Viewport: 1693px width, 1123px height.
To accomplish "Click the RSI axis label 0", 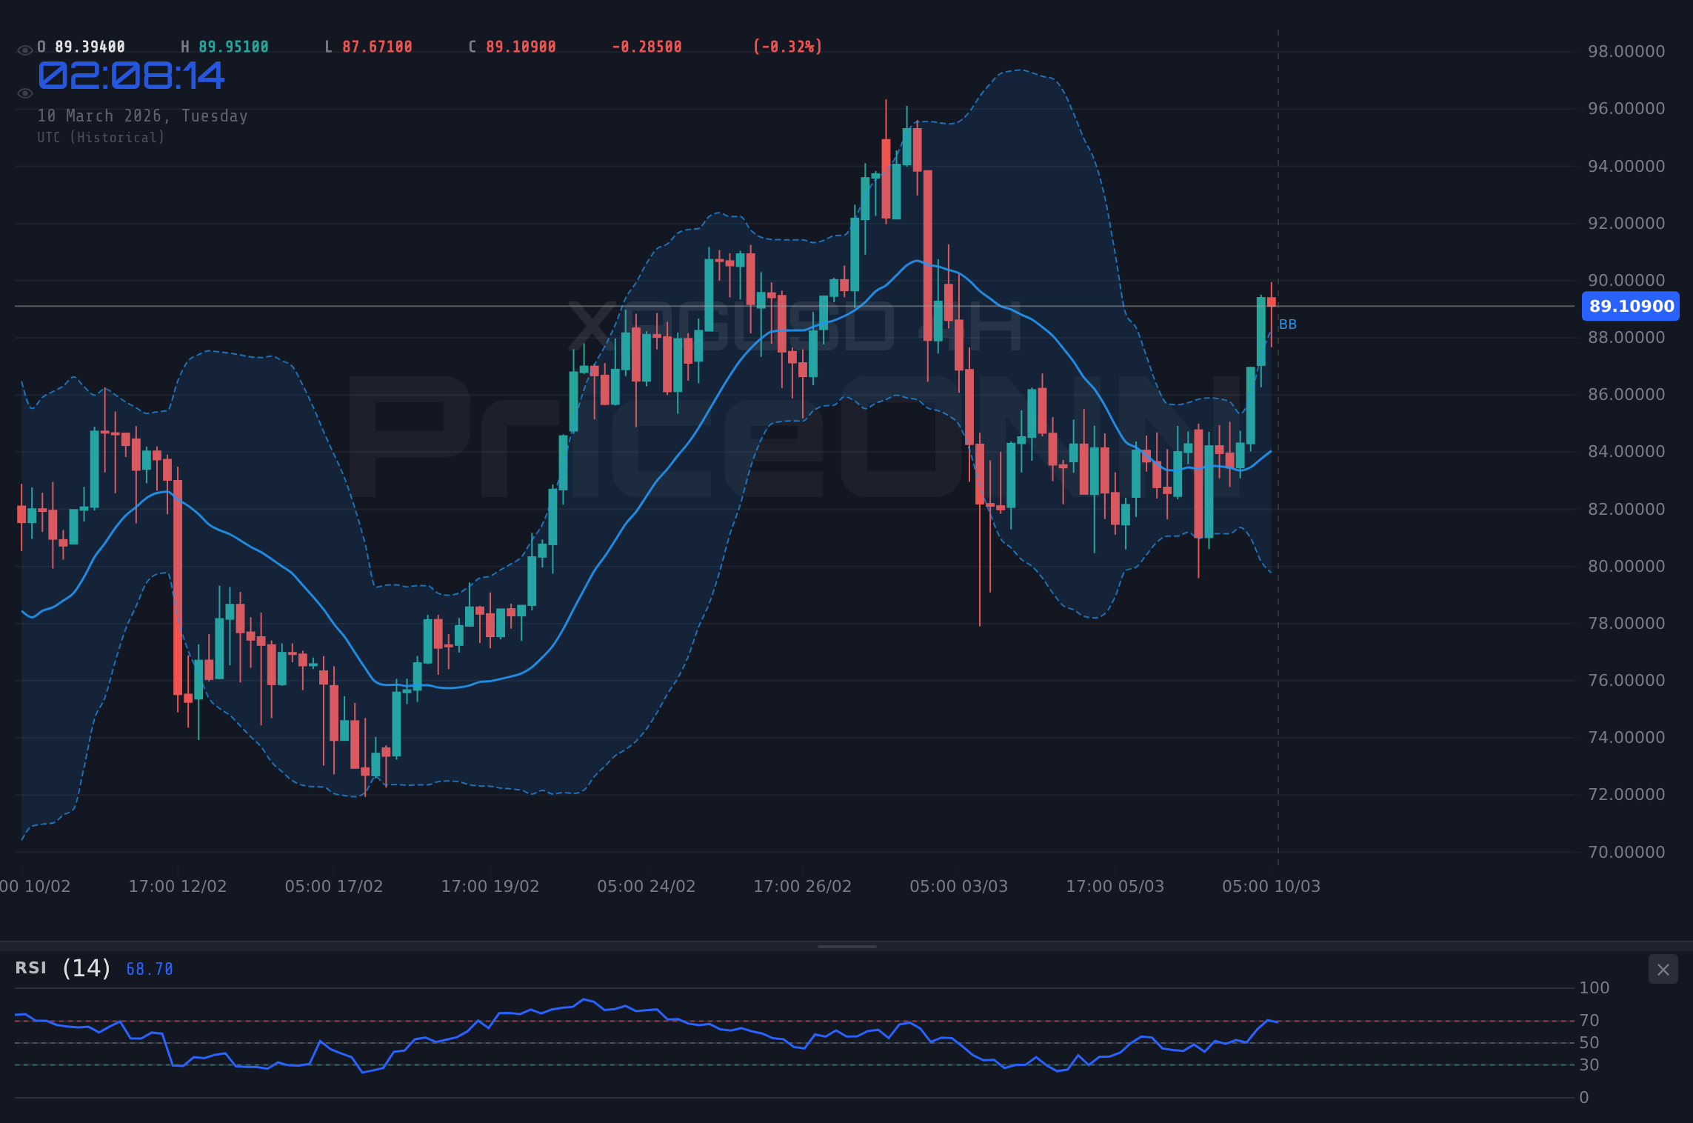I will coord(1584,1098).
